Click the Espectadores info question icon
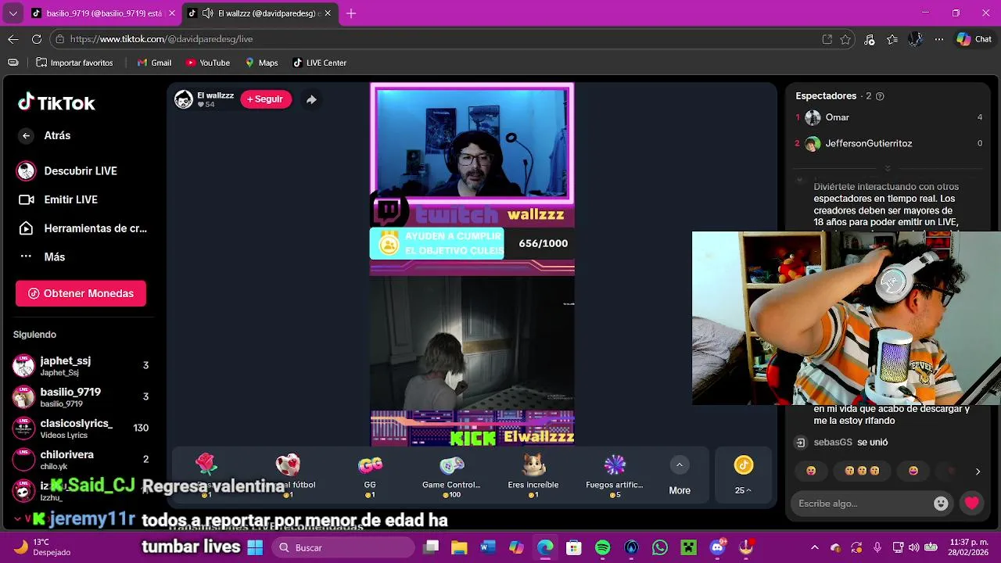 pyautogui.click(x=880, y=96)
